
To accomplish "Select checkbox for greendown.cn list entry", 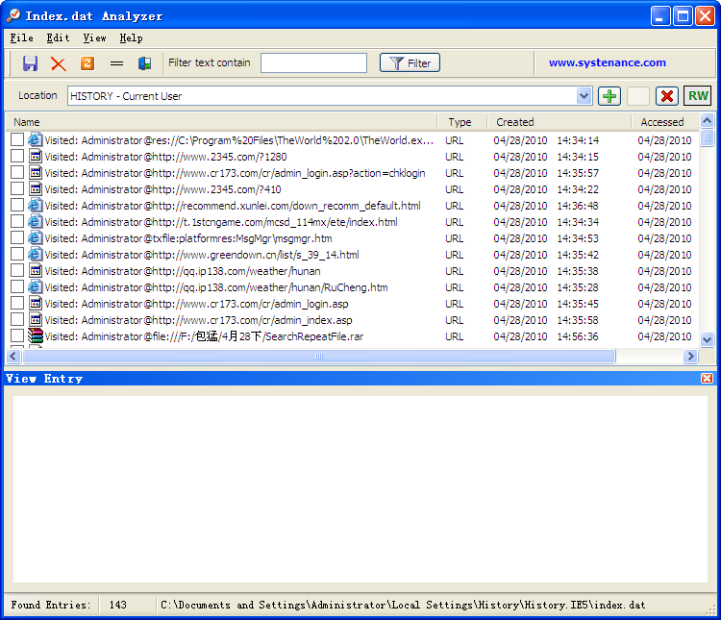I will 17,255.
